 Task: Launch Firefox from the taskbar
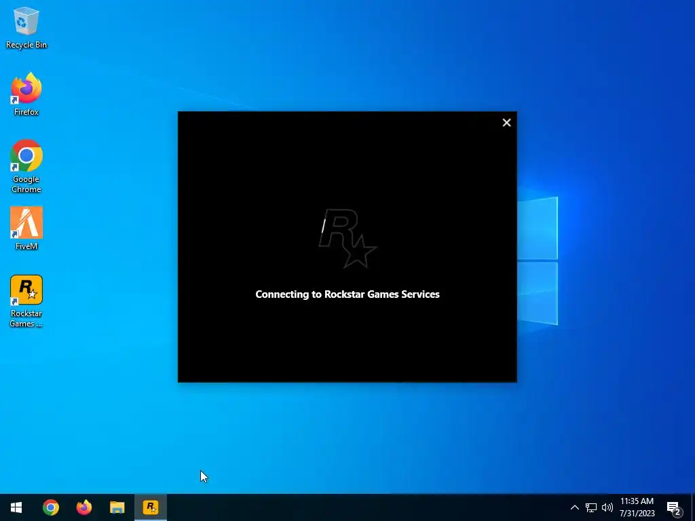point(83,507)
